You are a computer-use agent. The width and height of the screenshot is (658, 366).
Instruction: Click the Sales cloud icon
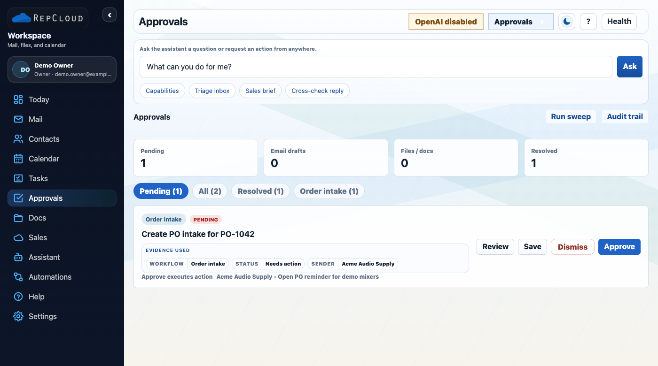[x=18, y=237]
